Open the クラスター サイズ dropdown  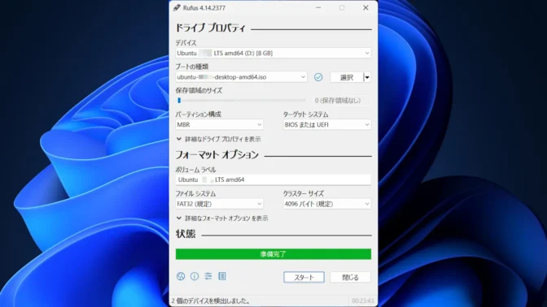click(x=327, y=204)
